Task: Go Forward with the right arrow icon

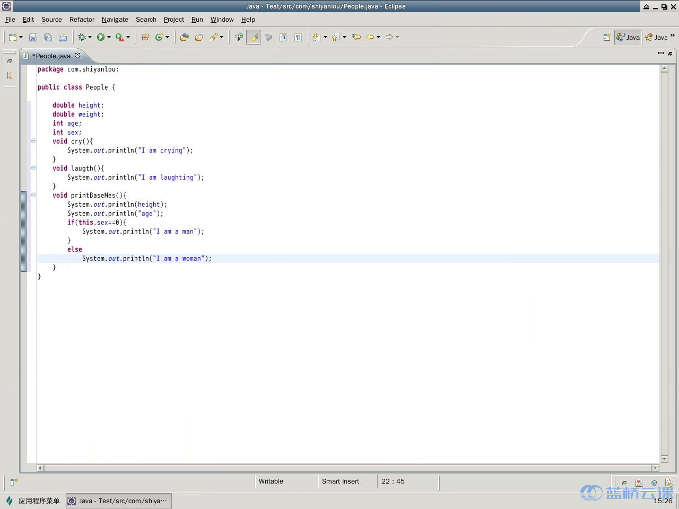Action: [x=389, y=37]
